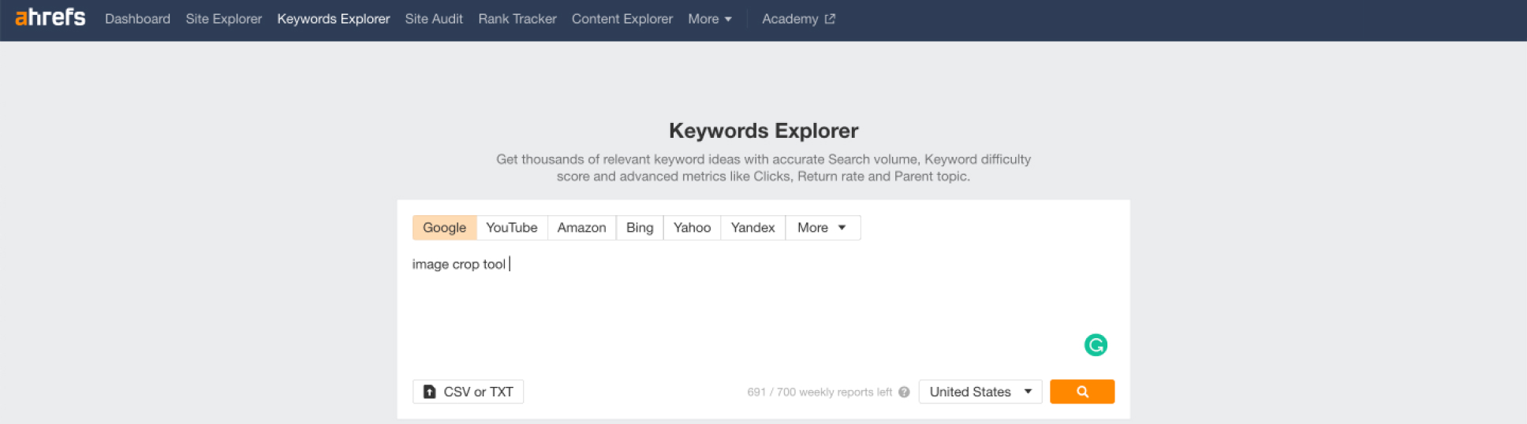Click the Academy external link icon

tap(830, 19)
